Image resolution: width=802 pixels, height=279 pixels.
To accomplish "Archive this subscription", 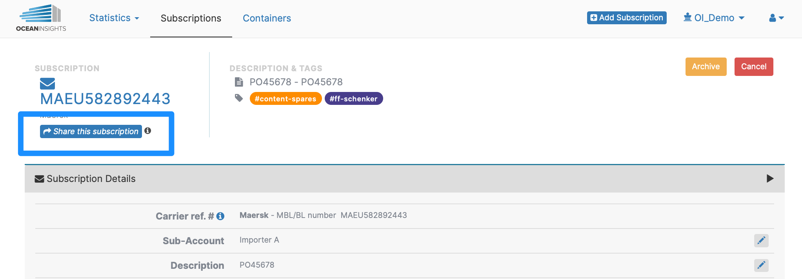I will 706,67.
